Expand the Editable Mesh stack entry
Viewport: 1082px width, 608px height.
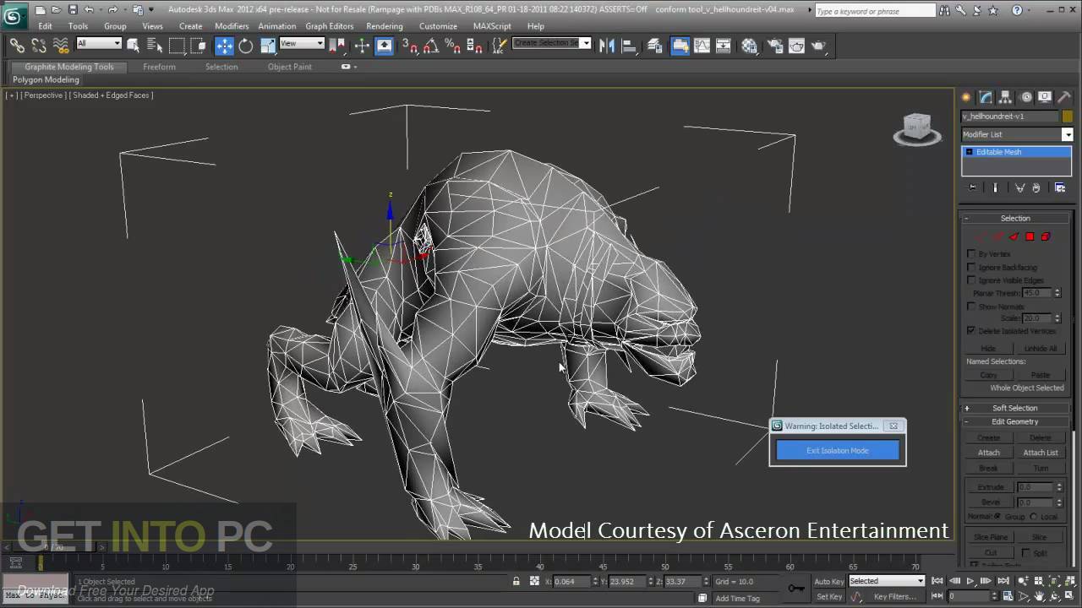(969, 152)
